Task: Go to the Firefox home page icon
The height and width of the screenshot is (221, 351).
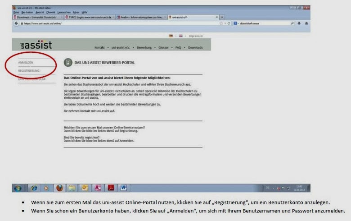Action: point(306,23)
